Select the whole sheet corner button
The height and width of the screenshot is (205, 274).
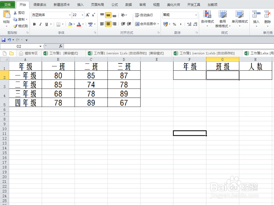tap(4, 59)
